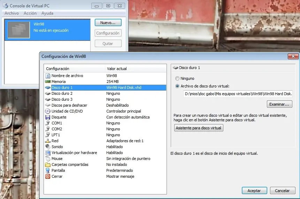
Task: Open the Ayuda menu
Action: 47,13
